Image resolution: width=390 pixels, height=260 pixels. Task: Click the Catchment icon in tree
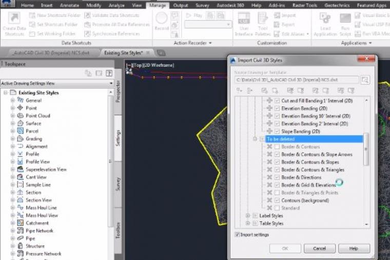point(20,223)
